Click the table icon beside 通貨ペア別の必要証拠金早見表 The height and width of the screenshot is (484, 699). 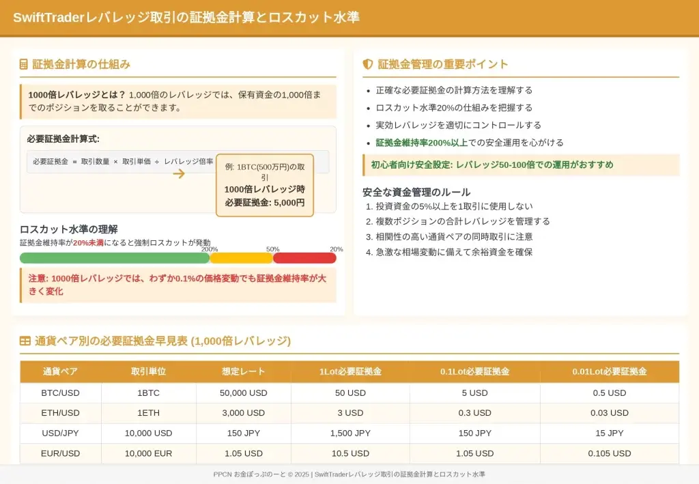25,341
